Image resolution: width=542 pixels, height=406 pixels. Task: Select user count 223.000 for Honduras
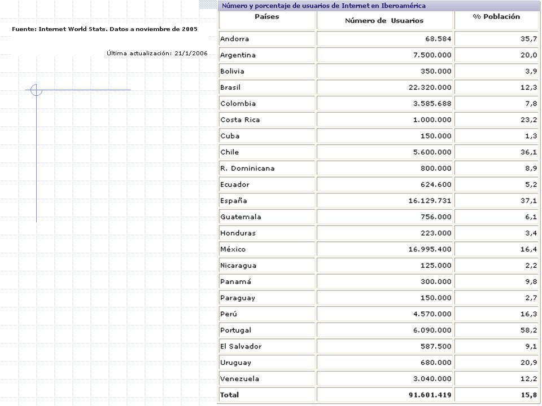click(436, 233)
